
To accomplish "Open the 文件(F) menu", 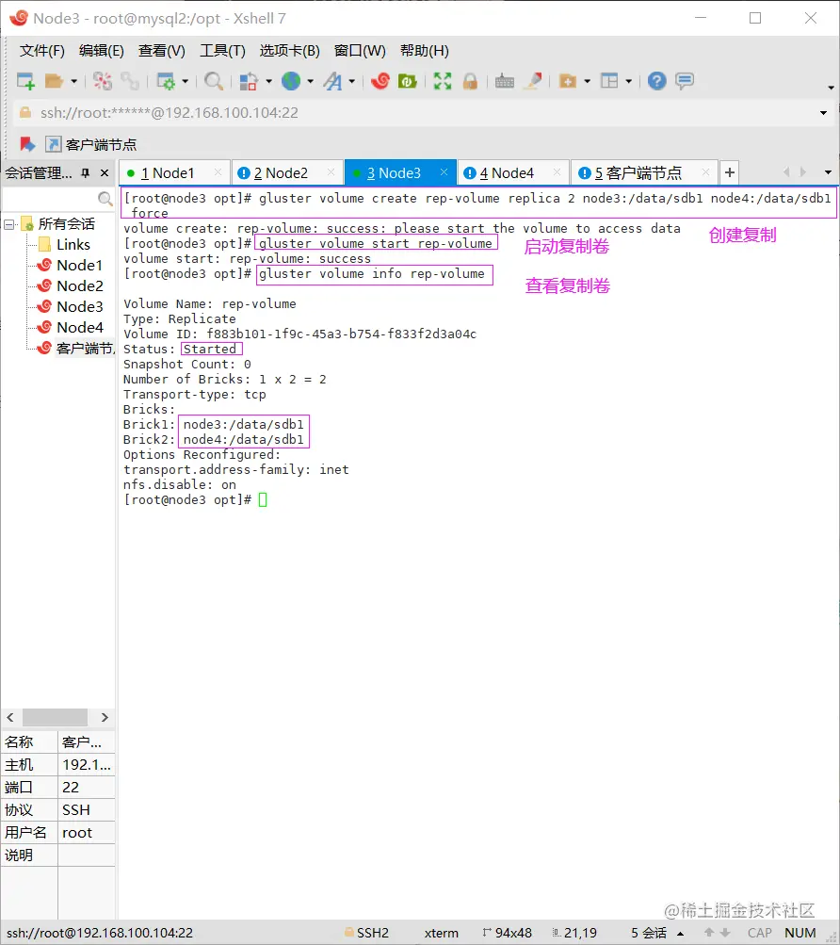I will pos(42,51).
